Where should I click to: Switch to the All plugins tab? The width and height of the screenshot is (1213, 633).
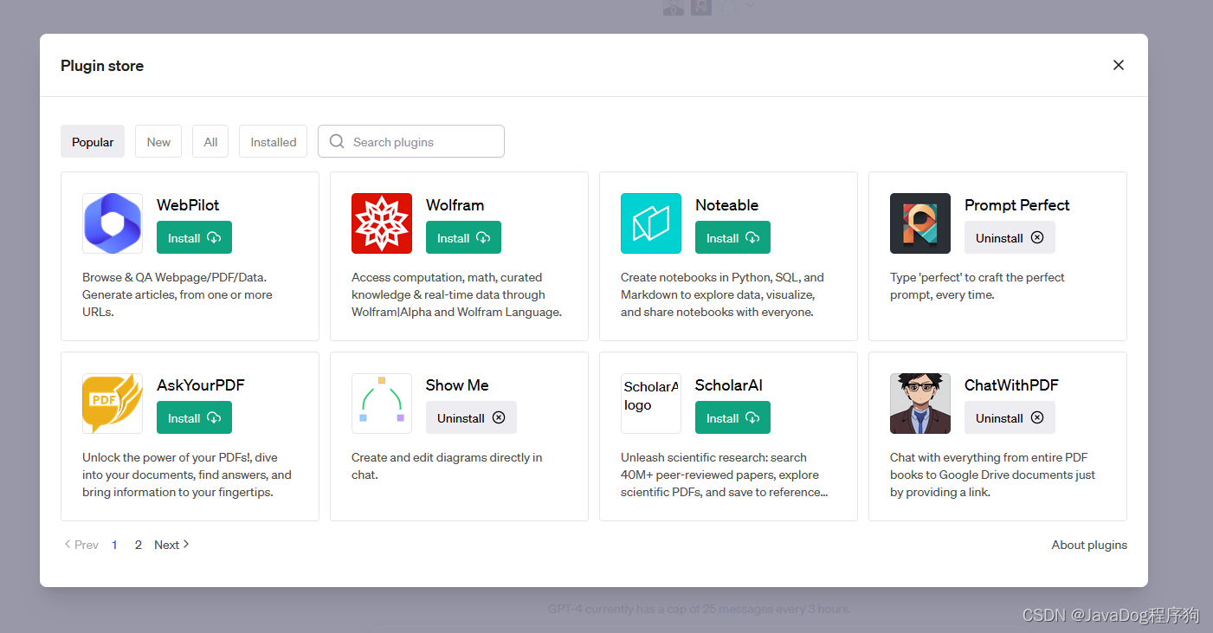coord(210,141)
